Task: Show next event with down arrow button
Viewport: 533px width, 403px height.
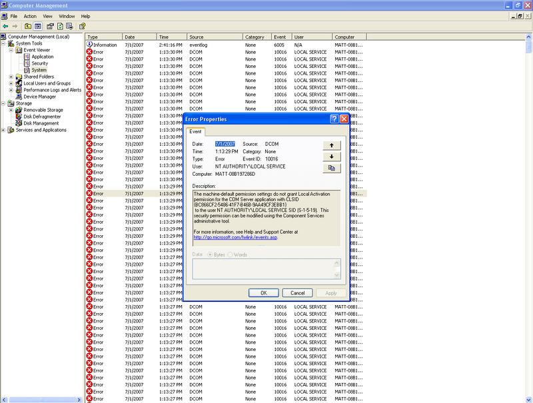Action: pyautogui.click(x=331, y=157)
